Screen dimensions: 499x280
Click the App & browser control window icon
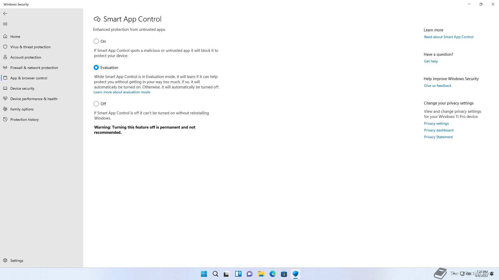(5, 78)
